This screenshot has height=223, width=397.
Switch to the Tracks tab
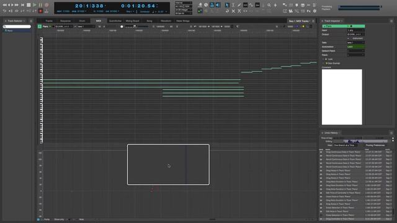(49, 21)
